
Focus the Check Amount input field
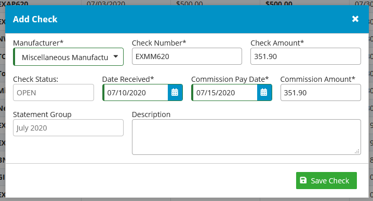[305, 56]
